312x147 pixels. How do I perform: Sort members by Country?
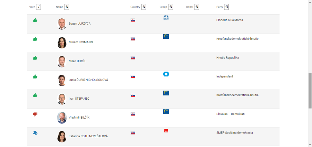tap(144, 7)
